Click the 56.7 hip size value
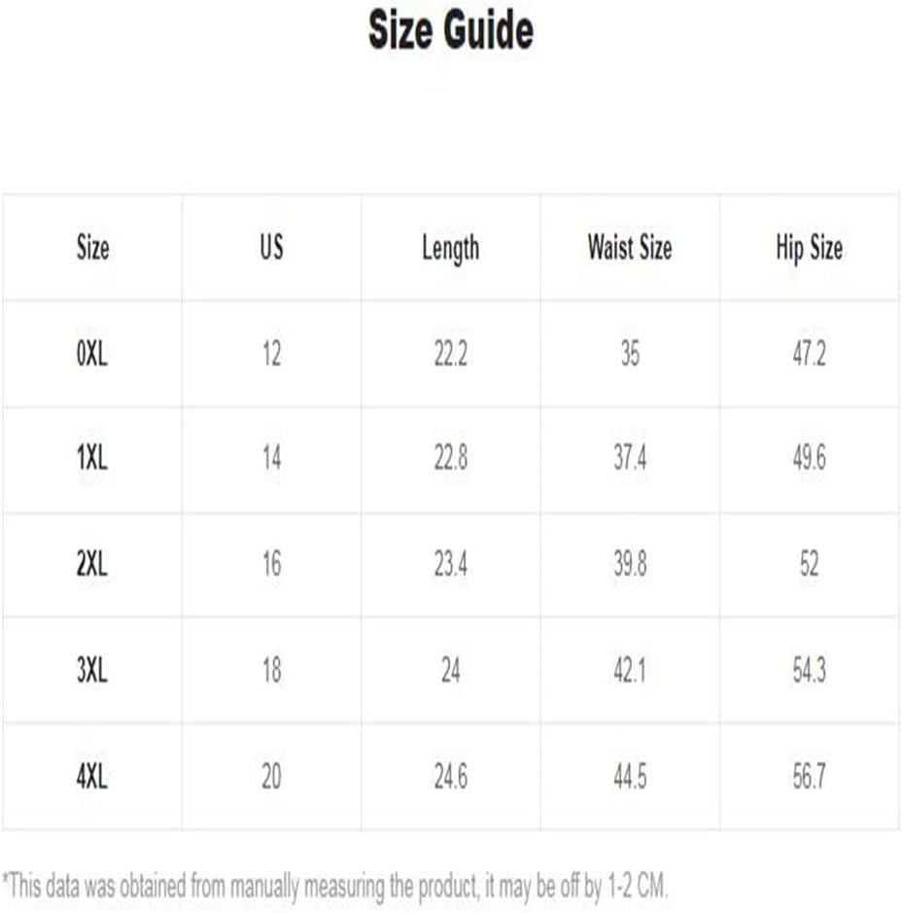This screenshot has width=903, height=913. [810, 777]
